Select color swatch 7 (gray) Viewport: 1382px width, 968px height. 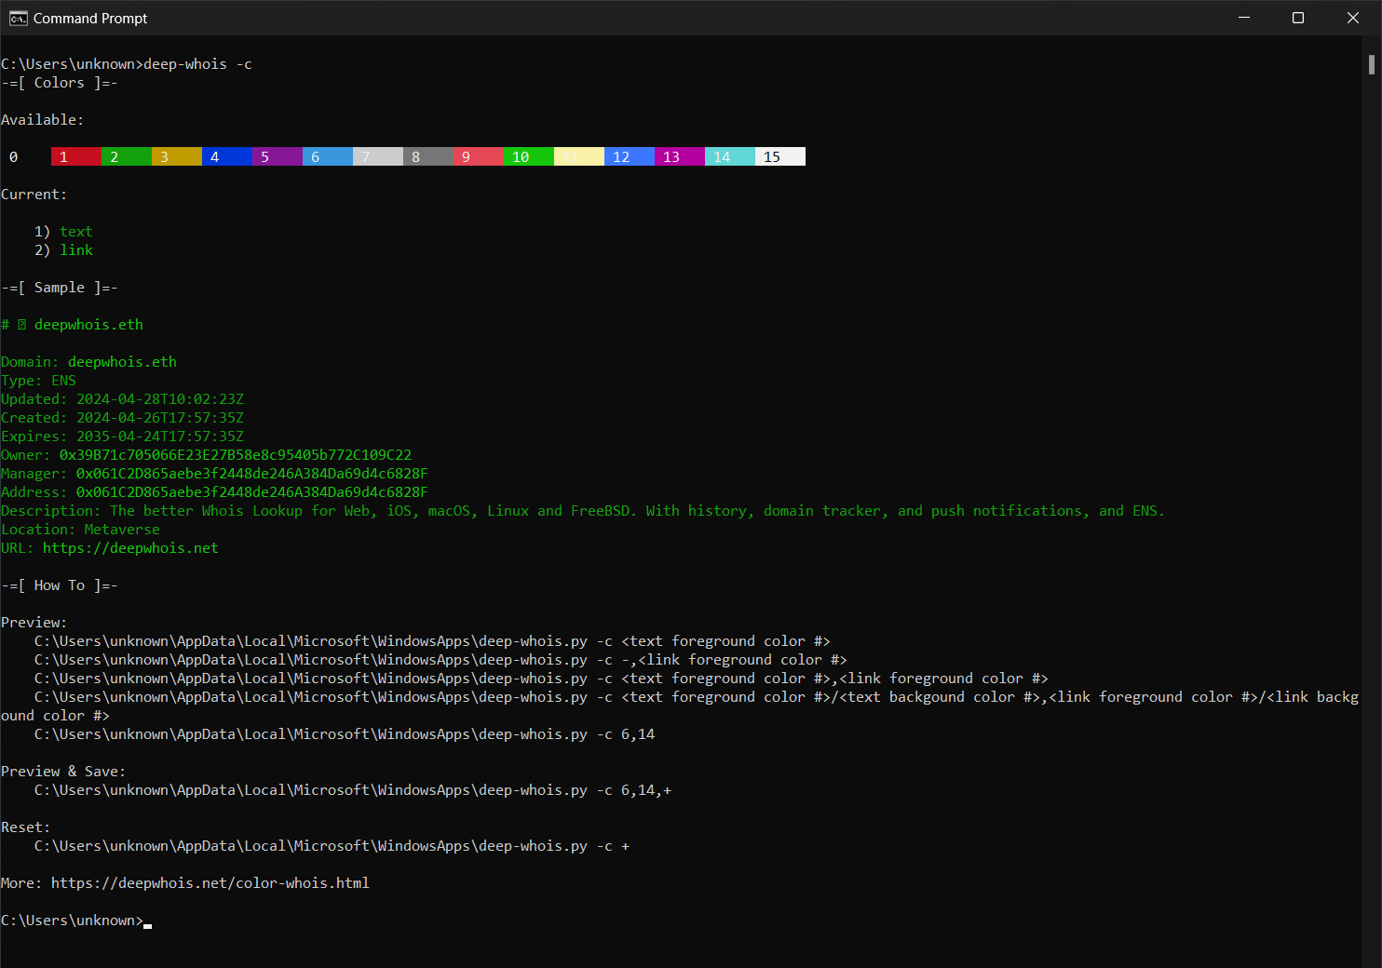click(x=377, y=155)
